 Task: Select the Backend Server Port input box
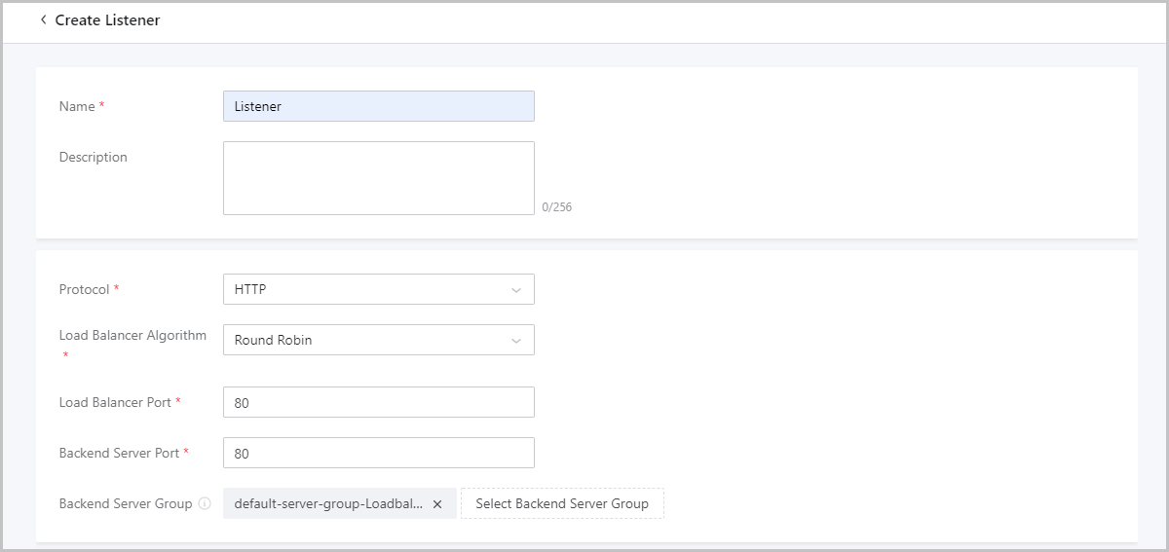(378, 453)
